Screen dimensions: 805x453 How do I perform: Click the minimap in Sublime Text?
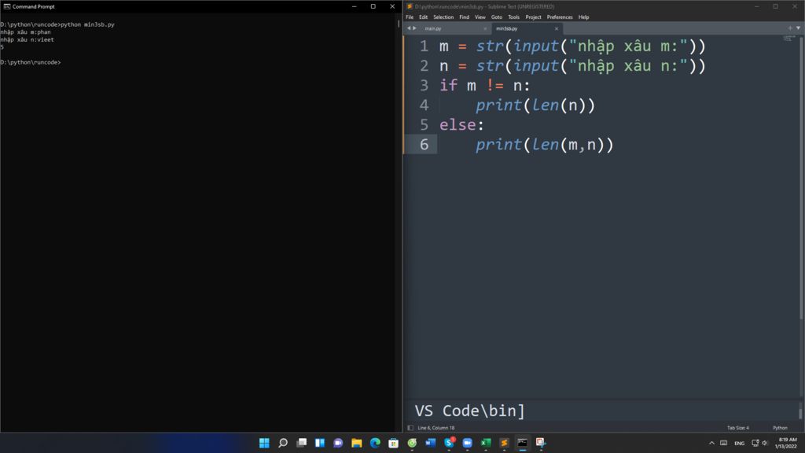tap(788, 39)
